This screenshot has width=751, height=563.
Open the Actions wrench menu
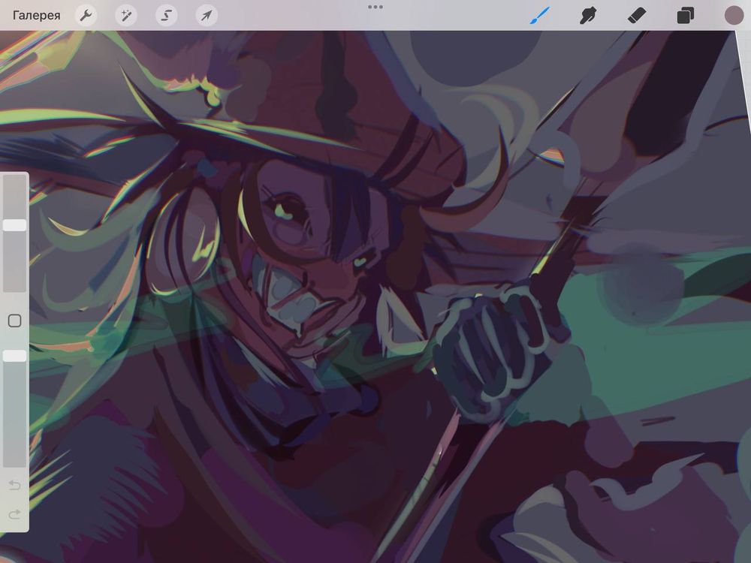86,15
